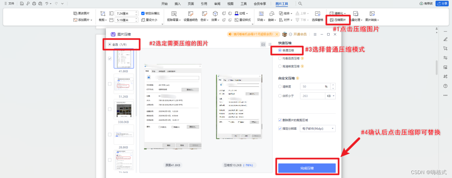
Task: Check the checkbox beside the 28.8KB thumbnail
Action: tap(110, 134)
